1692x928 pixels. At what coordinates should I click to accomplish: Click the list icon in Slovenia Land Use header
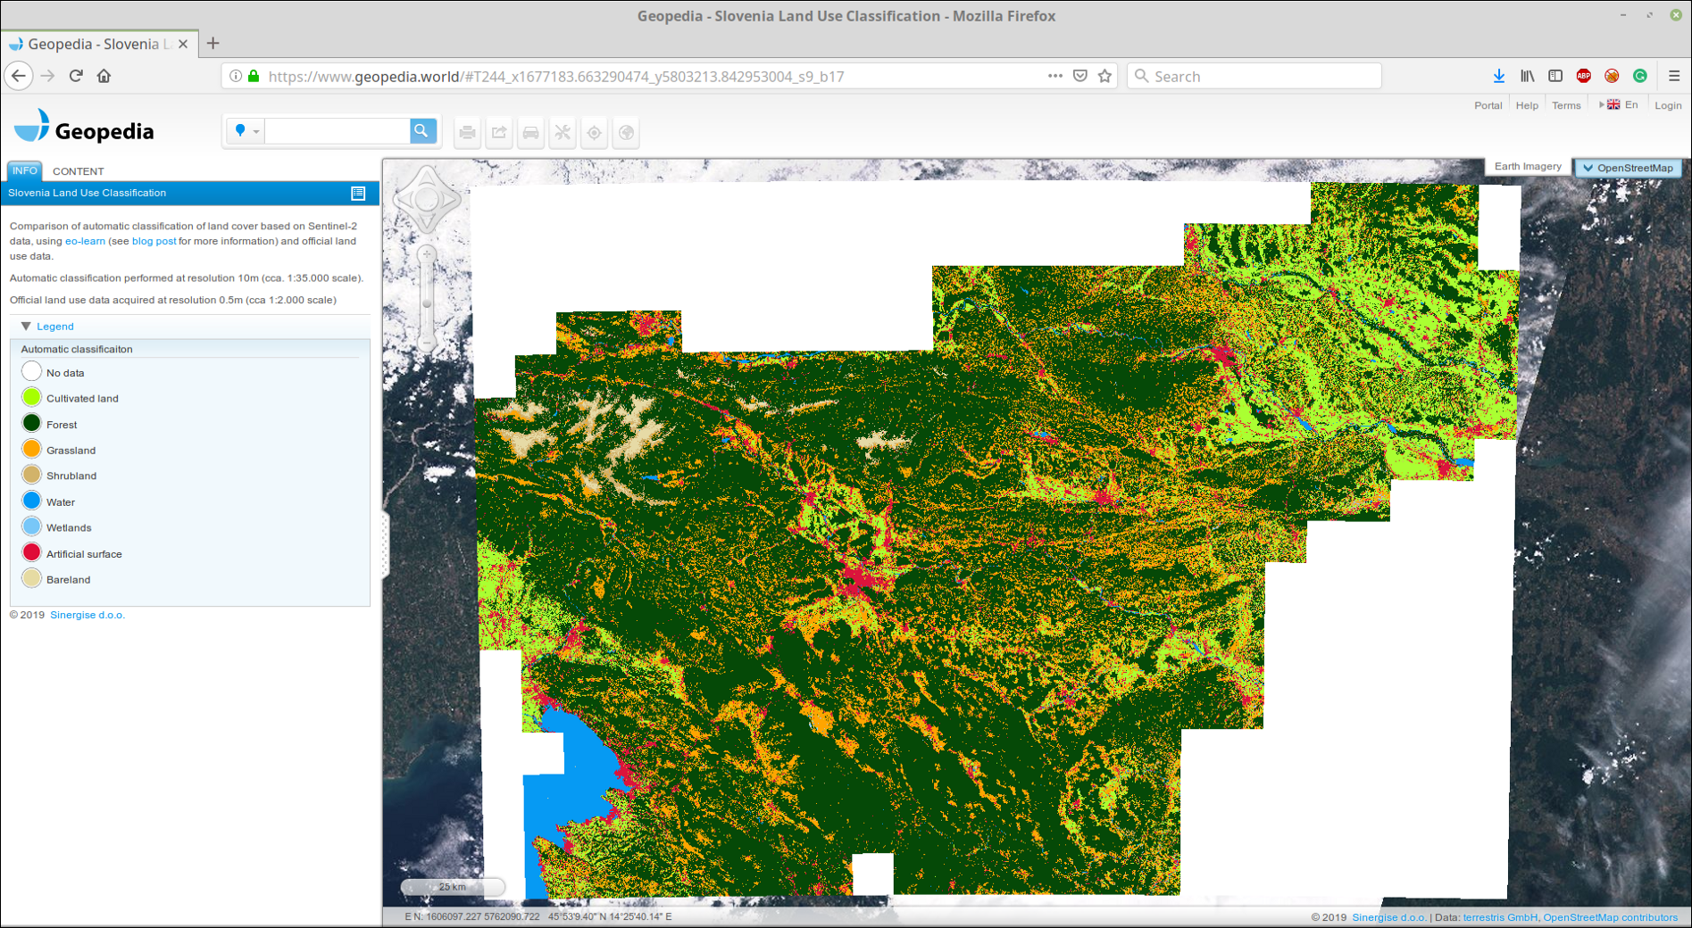tap(358, 193)
